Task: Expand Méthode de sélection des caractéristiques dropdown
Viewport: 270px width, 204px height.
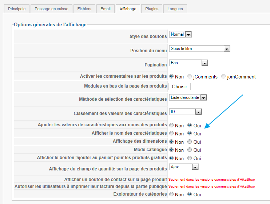Action: pyautogui.click(x=188, y=97)
